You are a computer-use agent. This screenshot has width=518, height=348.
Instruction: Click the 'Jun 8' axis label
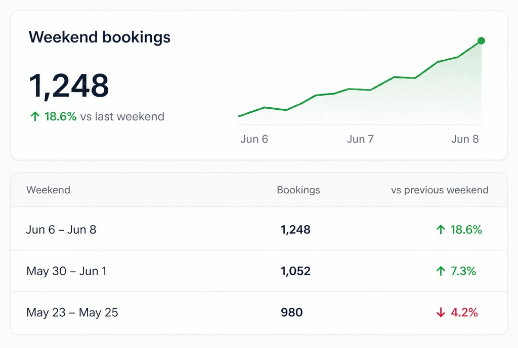(465, 139)
